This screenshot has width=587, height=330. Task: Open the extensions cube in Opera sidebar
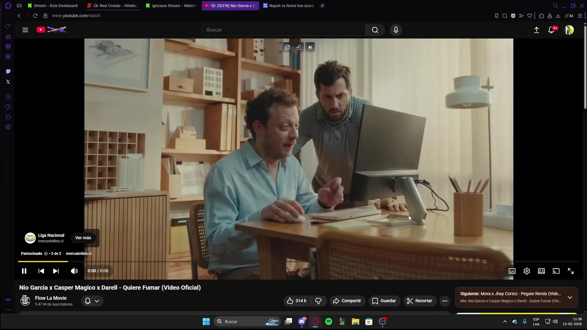8,117
